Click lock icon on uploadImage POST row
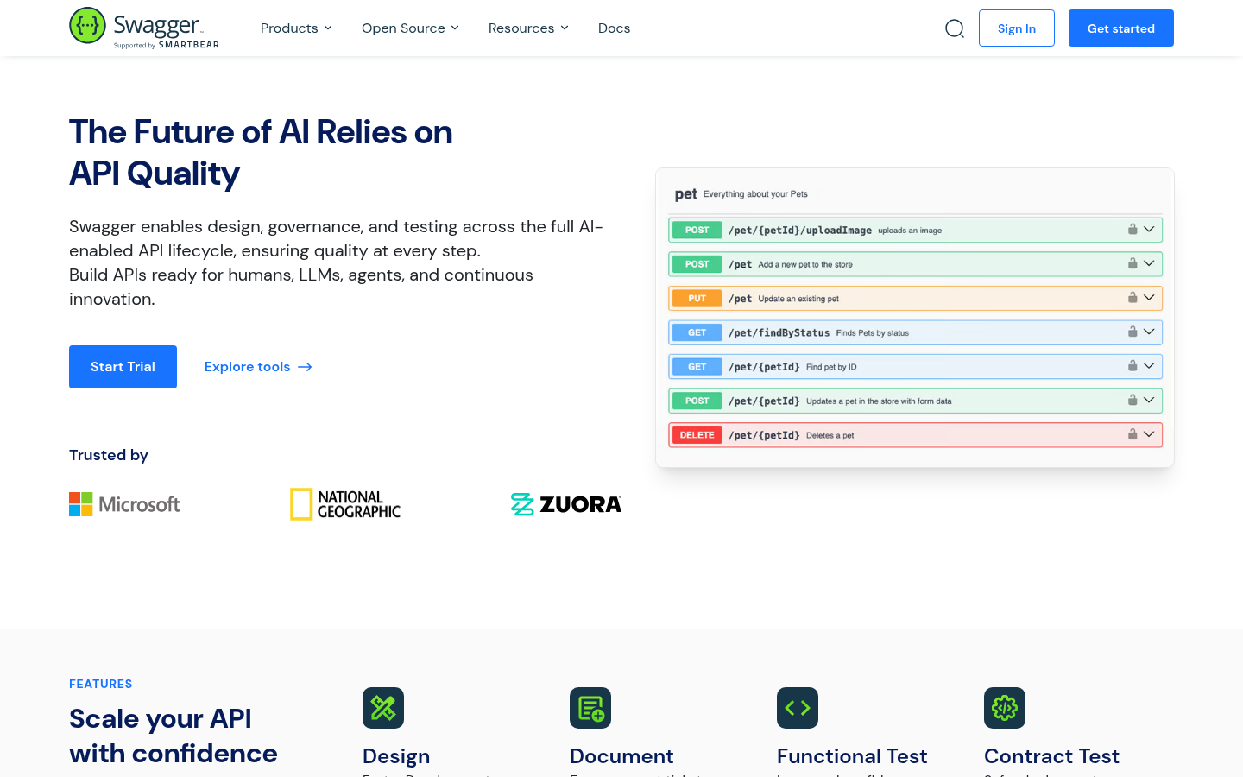Viewport: 1243px width, 777px height. click(1133, 230)
